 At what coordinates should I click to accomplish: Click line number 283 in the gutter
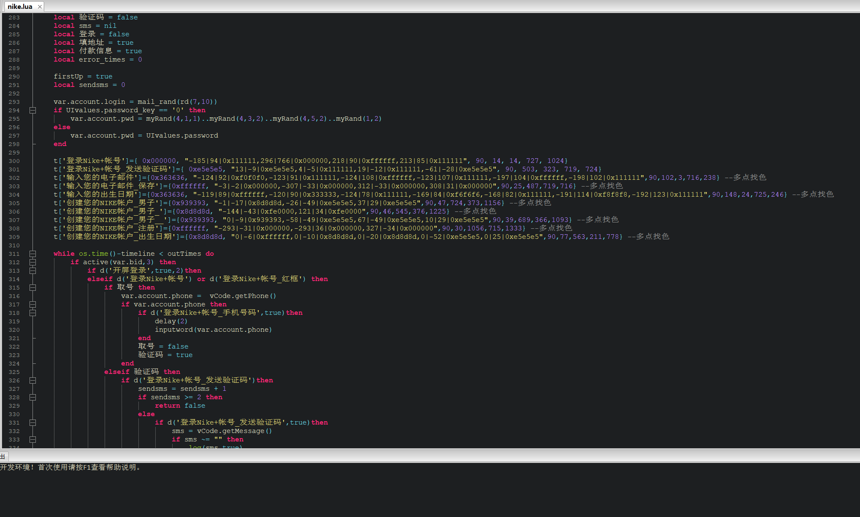pos(14,17)
